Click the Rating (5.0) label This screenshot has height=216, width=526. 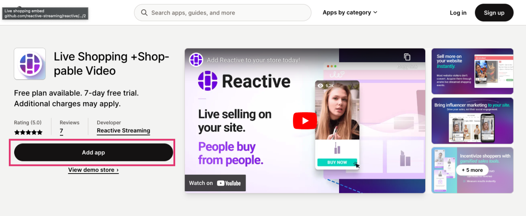point(28,123)
